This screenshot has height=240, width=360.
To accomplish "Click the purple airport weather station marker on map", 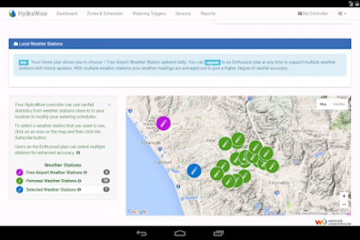I will pos(163,122).
